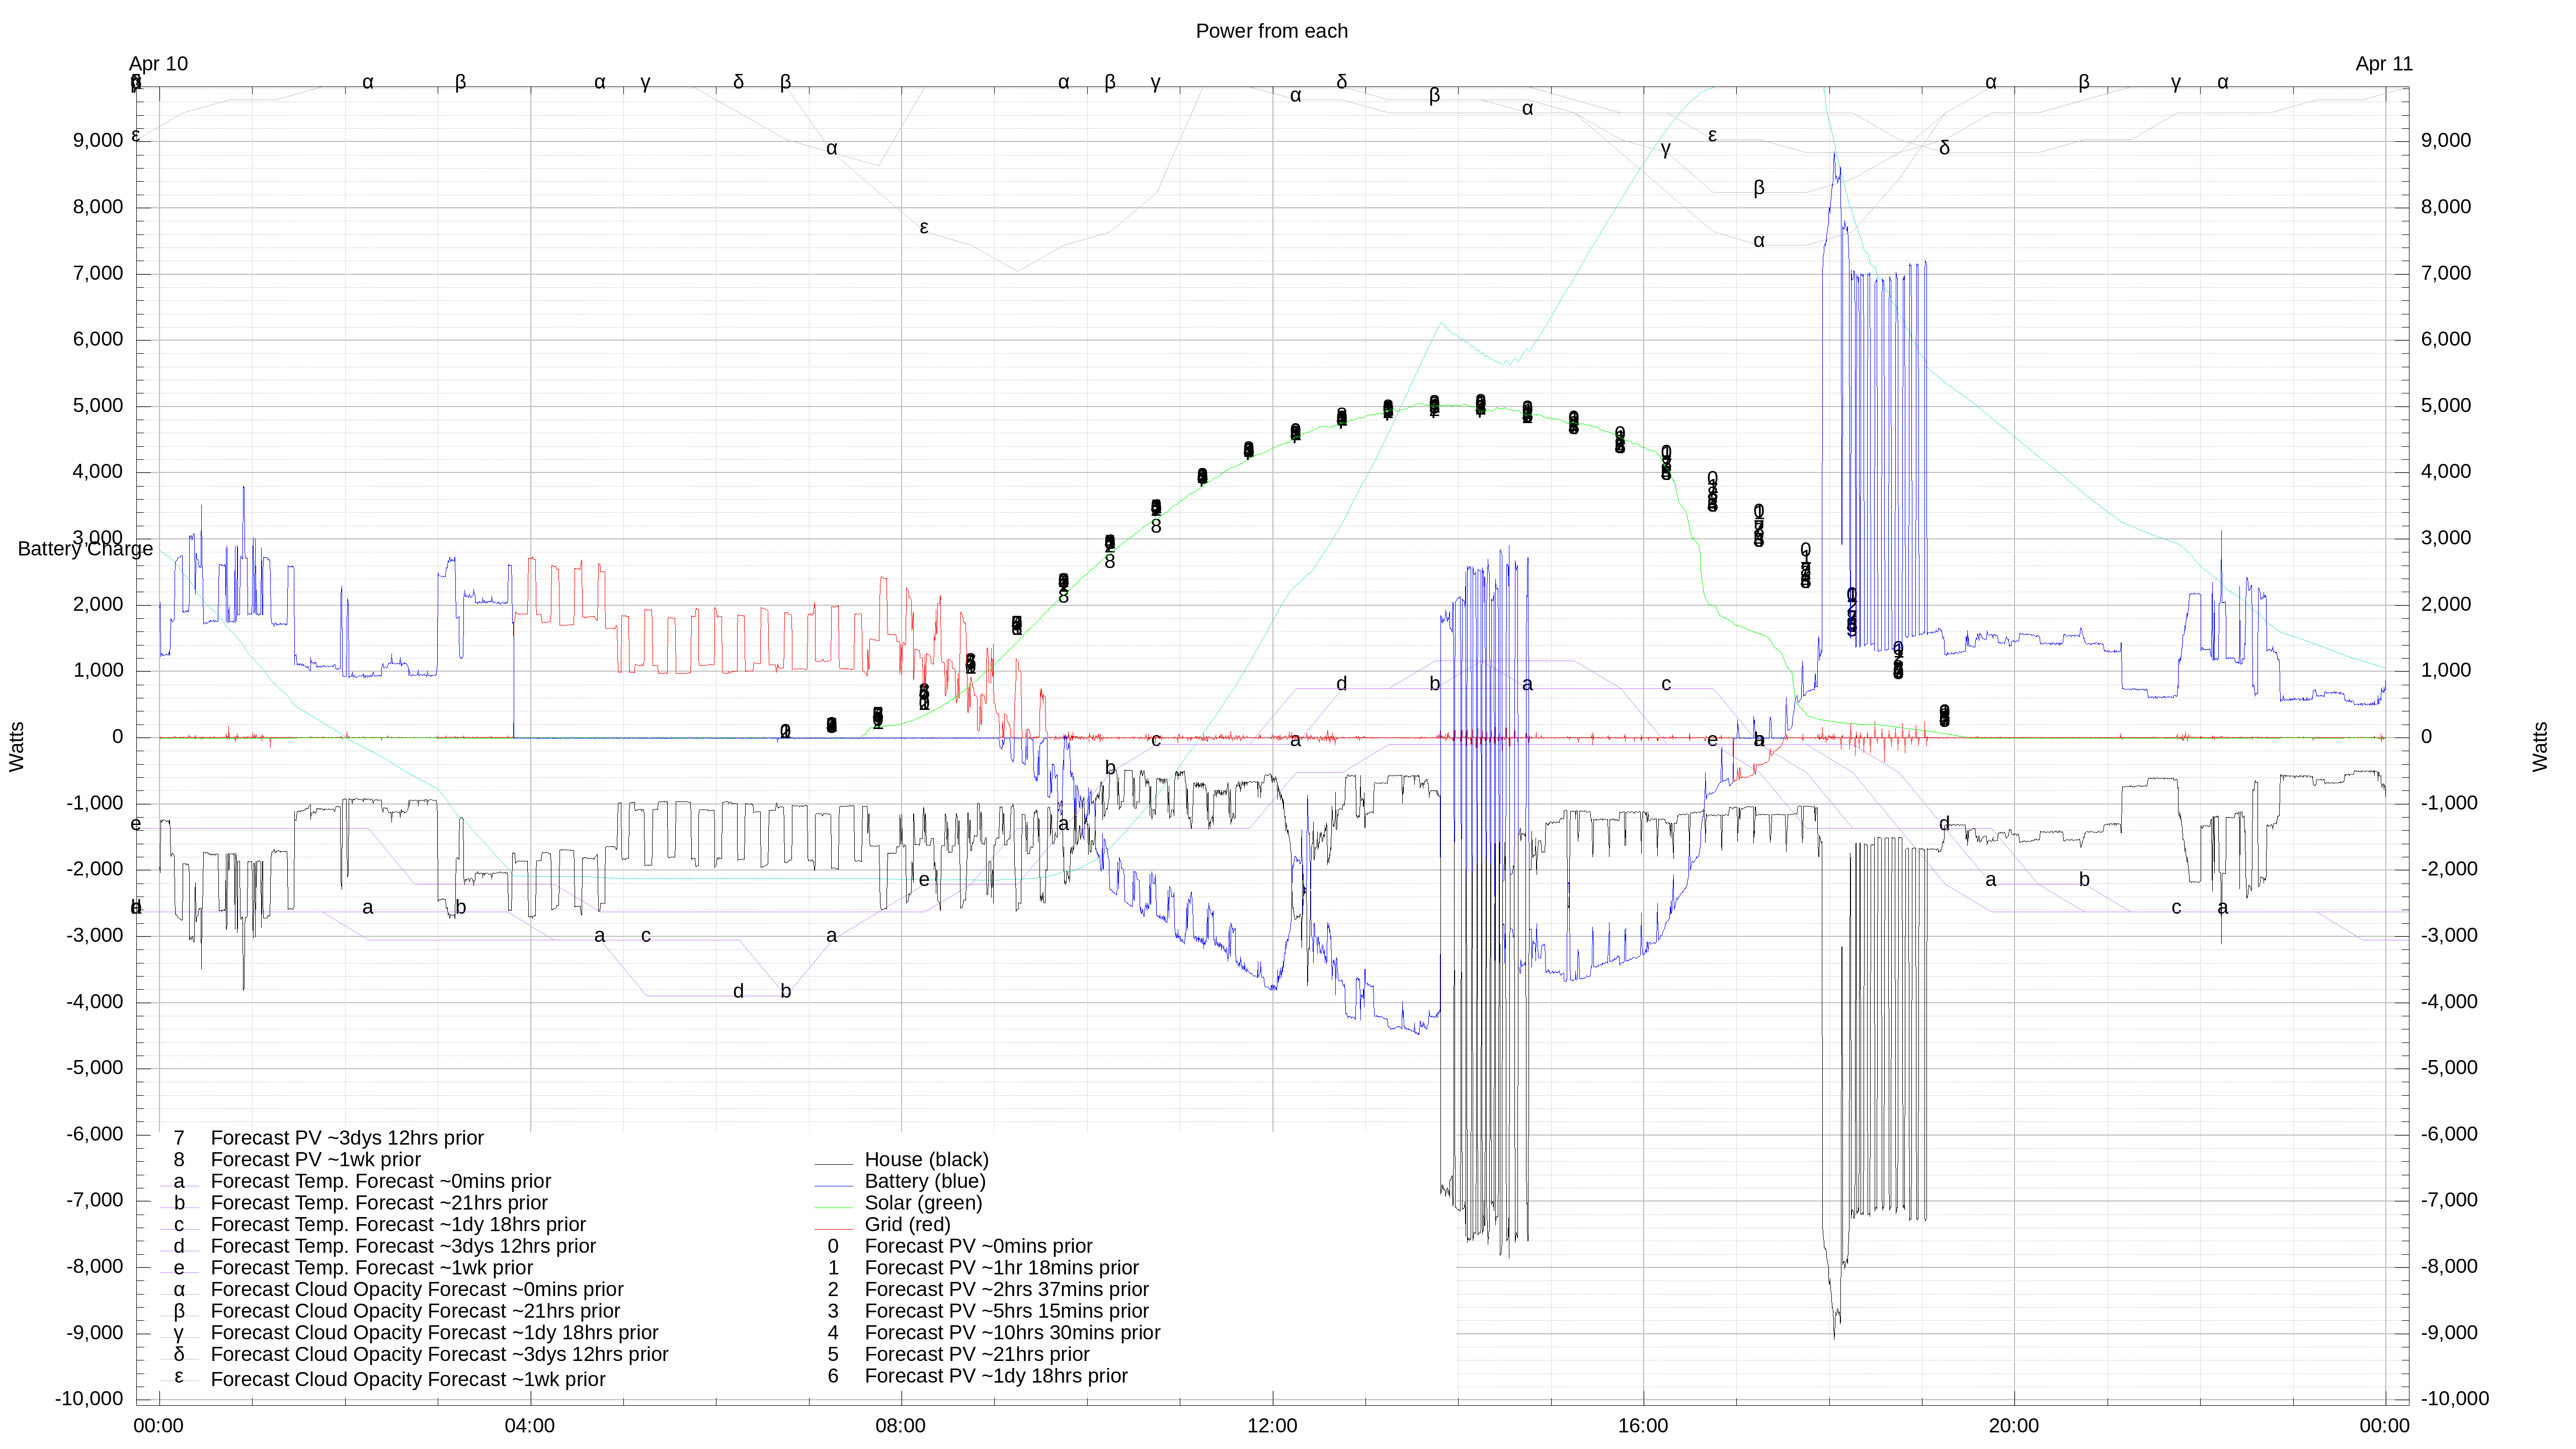Click the left axis 9,000 tick label
The image size is (2576, 1449).
tap(98, 141)
